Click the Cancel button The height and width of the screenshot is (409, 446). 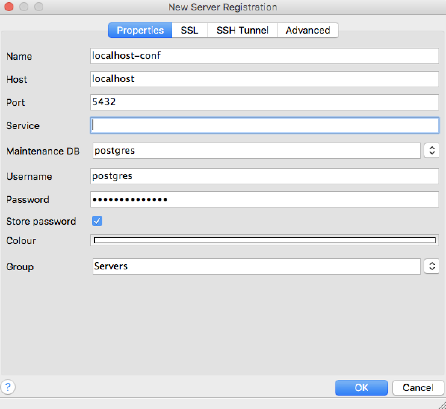[418, 388]
